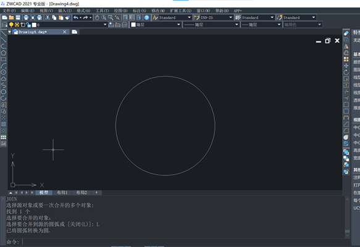Open the Standard text style dropdown
The image size is (360, 247).
172,17
